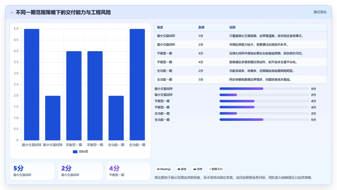Viewport: 337px width, 190px height.
Task: Click the 全功能一期 progress bar marked 5分
Action: click(264, 120)
